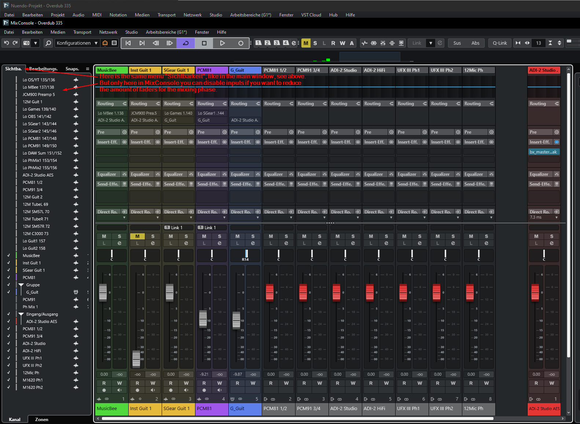
Task: Collapse the Gruppe folder in the visibility list
Action: (21, 285)
